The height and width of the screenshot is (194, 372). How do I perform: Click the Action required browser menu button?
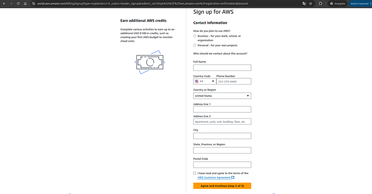tap(360, 3)
